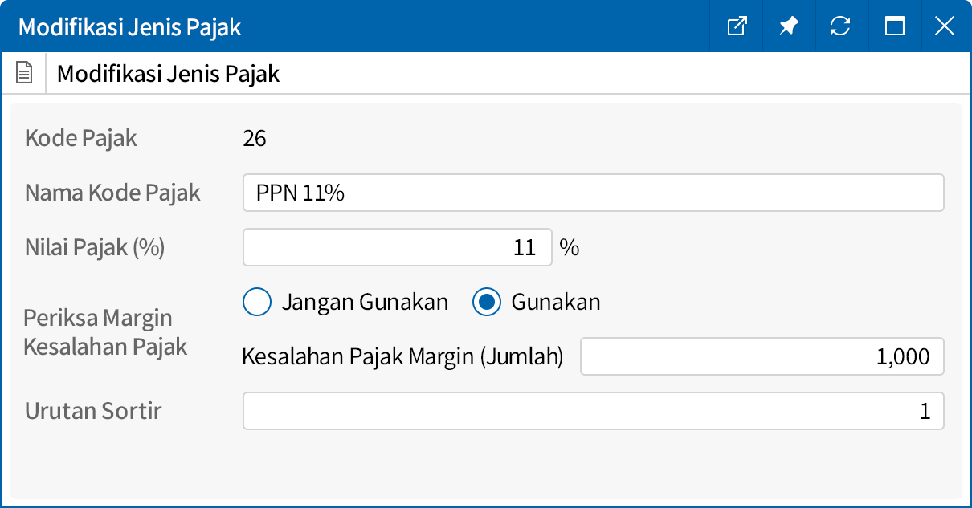
Task: Click the blue dialog title bar text
Action: click(x=129, y=26)
